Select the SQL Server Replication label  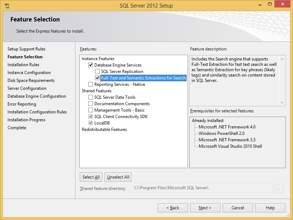pos(122,72)
